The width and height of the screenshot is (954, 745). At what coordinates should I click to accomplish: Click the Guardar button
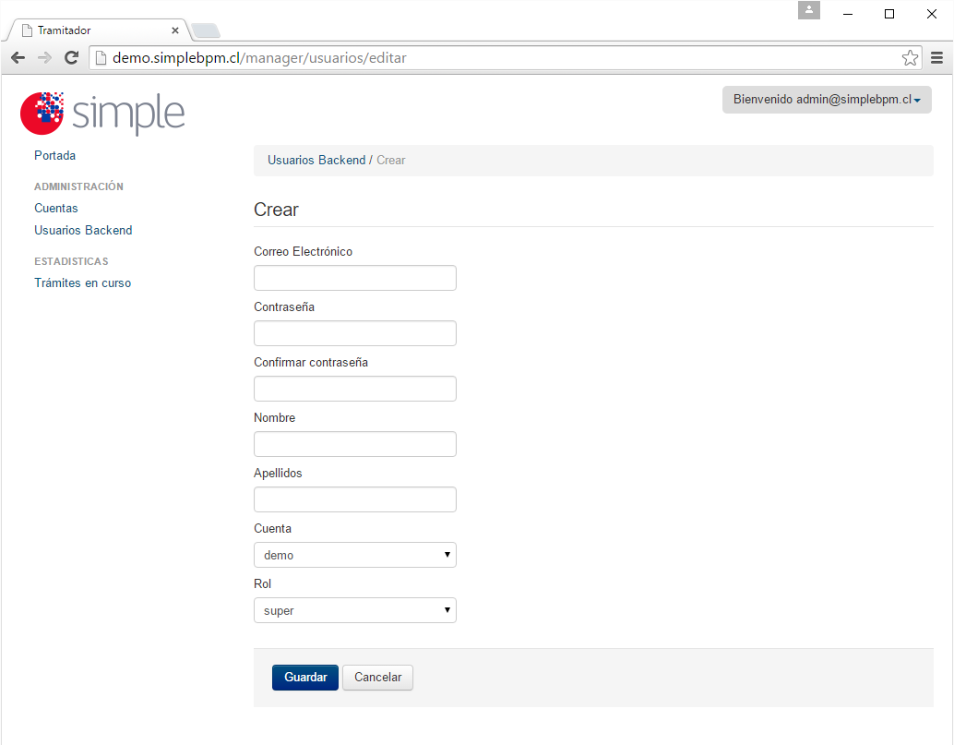coord(305,678)
